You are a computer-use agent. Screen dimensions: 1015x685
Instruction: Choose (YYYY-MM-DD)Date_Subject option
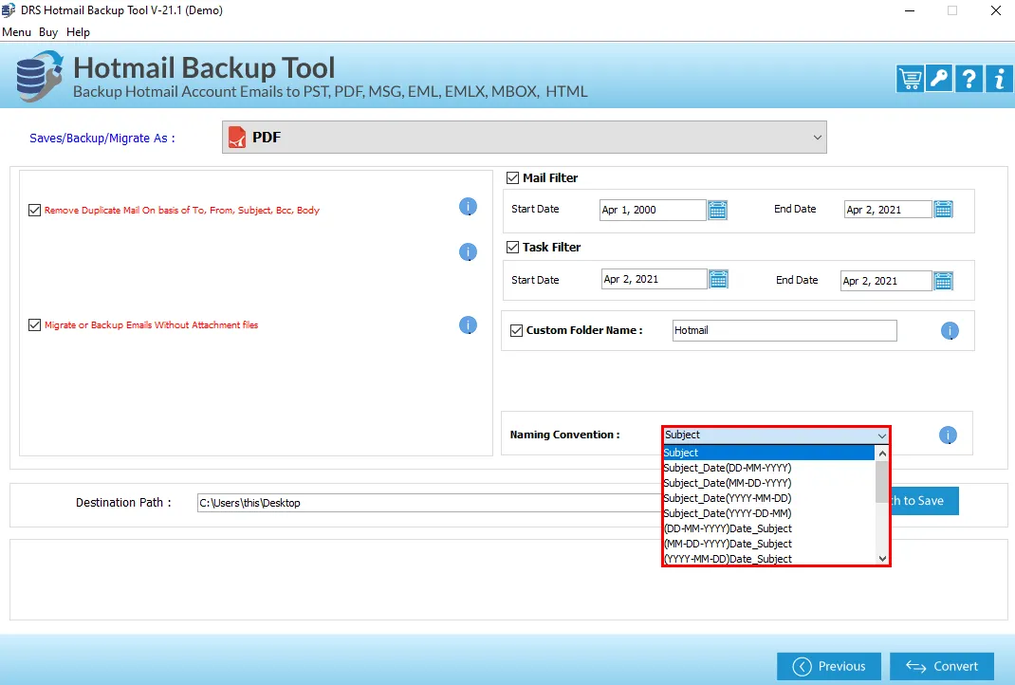pos(769,559)
